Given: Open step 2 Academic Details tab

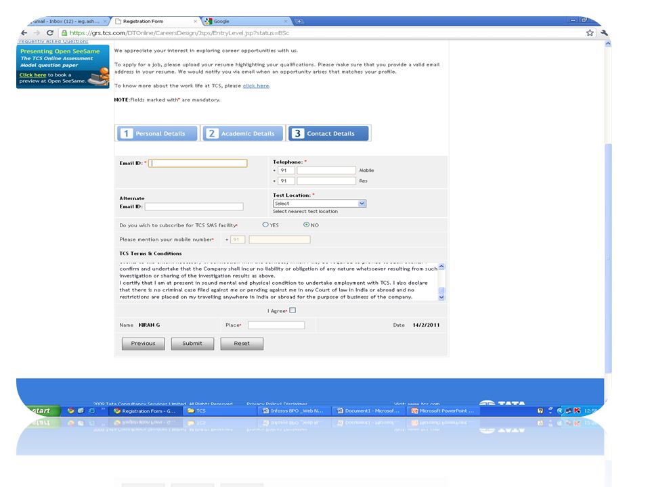Looking at the screenshot, I should click(x=243, y=133).
